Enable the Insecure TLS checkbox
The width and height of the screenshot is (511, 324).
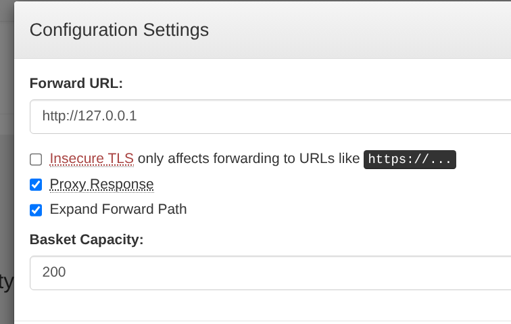tap(36, 160)
